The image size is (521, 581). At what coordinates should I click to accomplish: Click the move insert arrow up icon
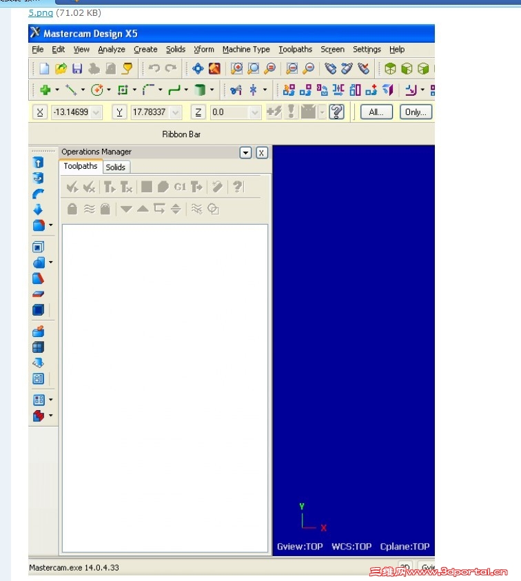click(143, 209)
